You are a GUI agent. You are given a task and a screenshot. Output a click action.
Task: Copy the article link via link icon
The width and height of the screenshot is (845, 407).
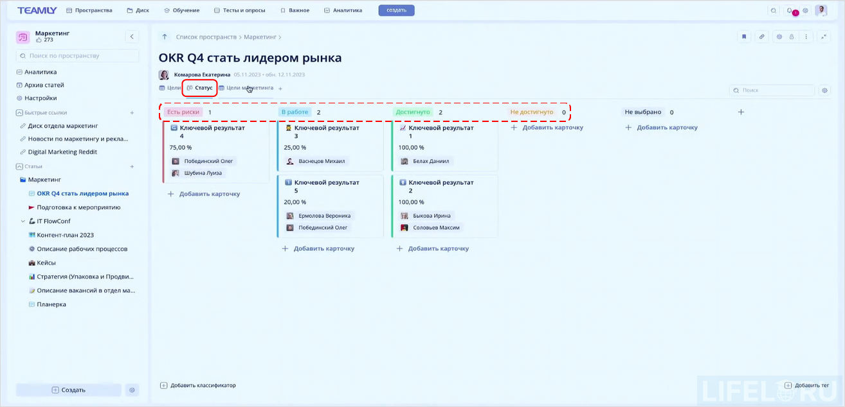tap(761, 37)
